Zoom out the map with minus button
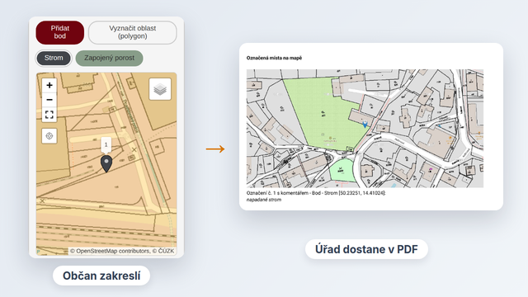The height and width of the screenshot is (297, 528). pyautogui.click(x=49, y=100)
